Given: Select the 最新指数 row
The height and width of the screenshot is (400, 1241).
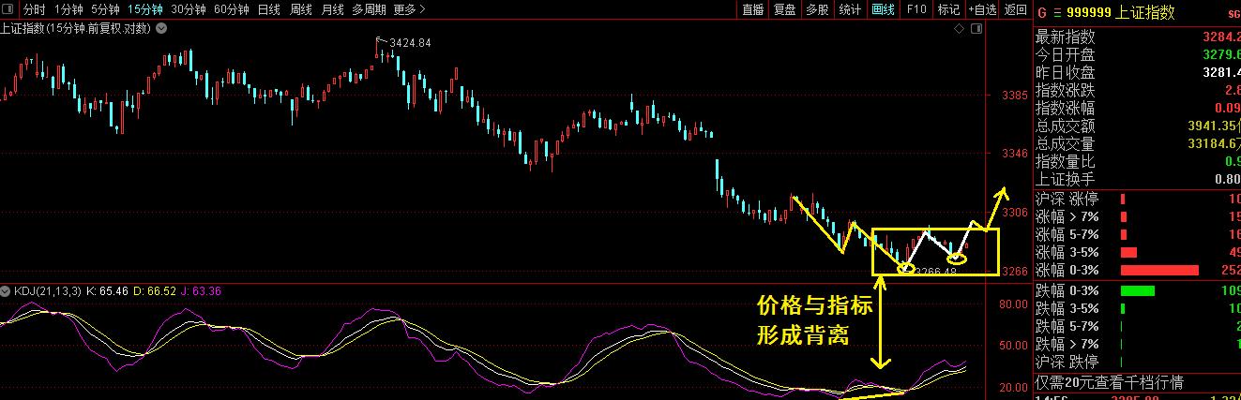Looking at the screenshot, I should click(x=1137, y=37).
